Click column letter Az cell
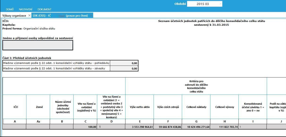Screen dimensions: 286x137 coord(38,122)
